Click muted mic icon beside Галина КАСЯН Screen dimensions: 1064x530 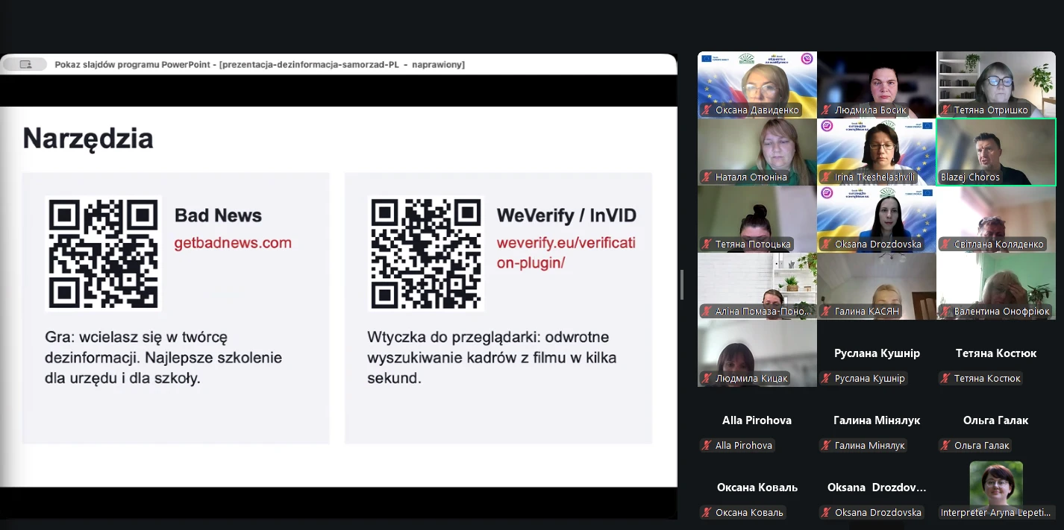[x=826, y=312]
